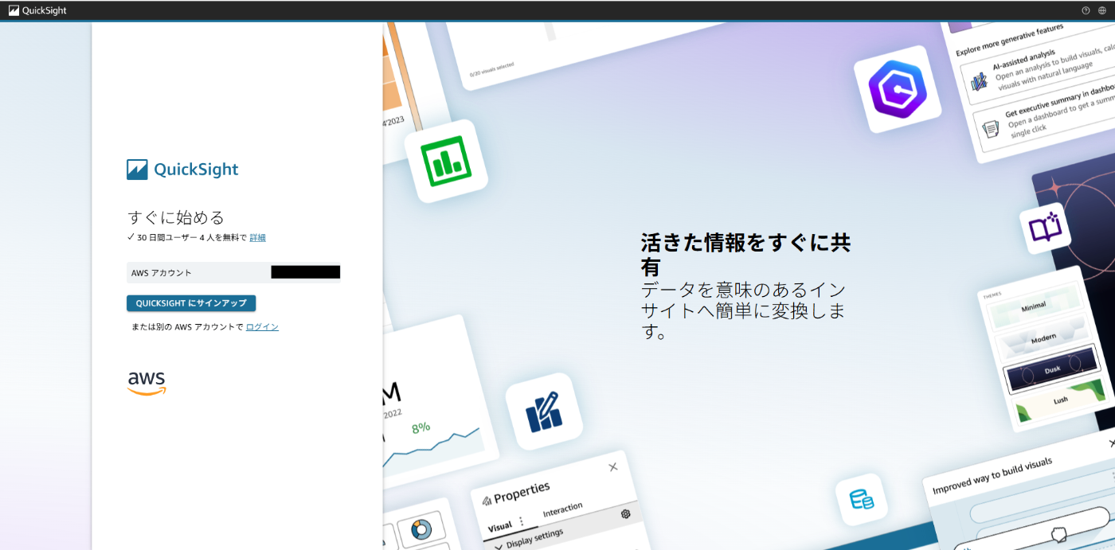Click the AWS アカウント label

coord(162,273)
